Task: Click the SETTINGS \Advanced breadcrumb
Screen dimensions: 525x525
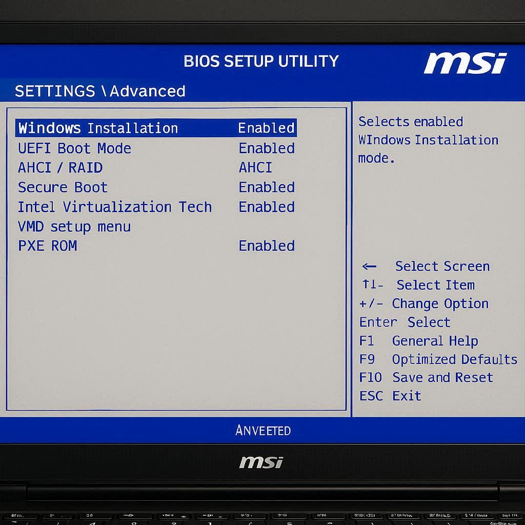Action: point(100,91)
